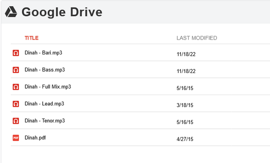Open the Dinah - Bass.mp3 file
The height and width of the screenshot is (163, 270).
(45, 70)
